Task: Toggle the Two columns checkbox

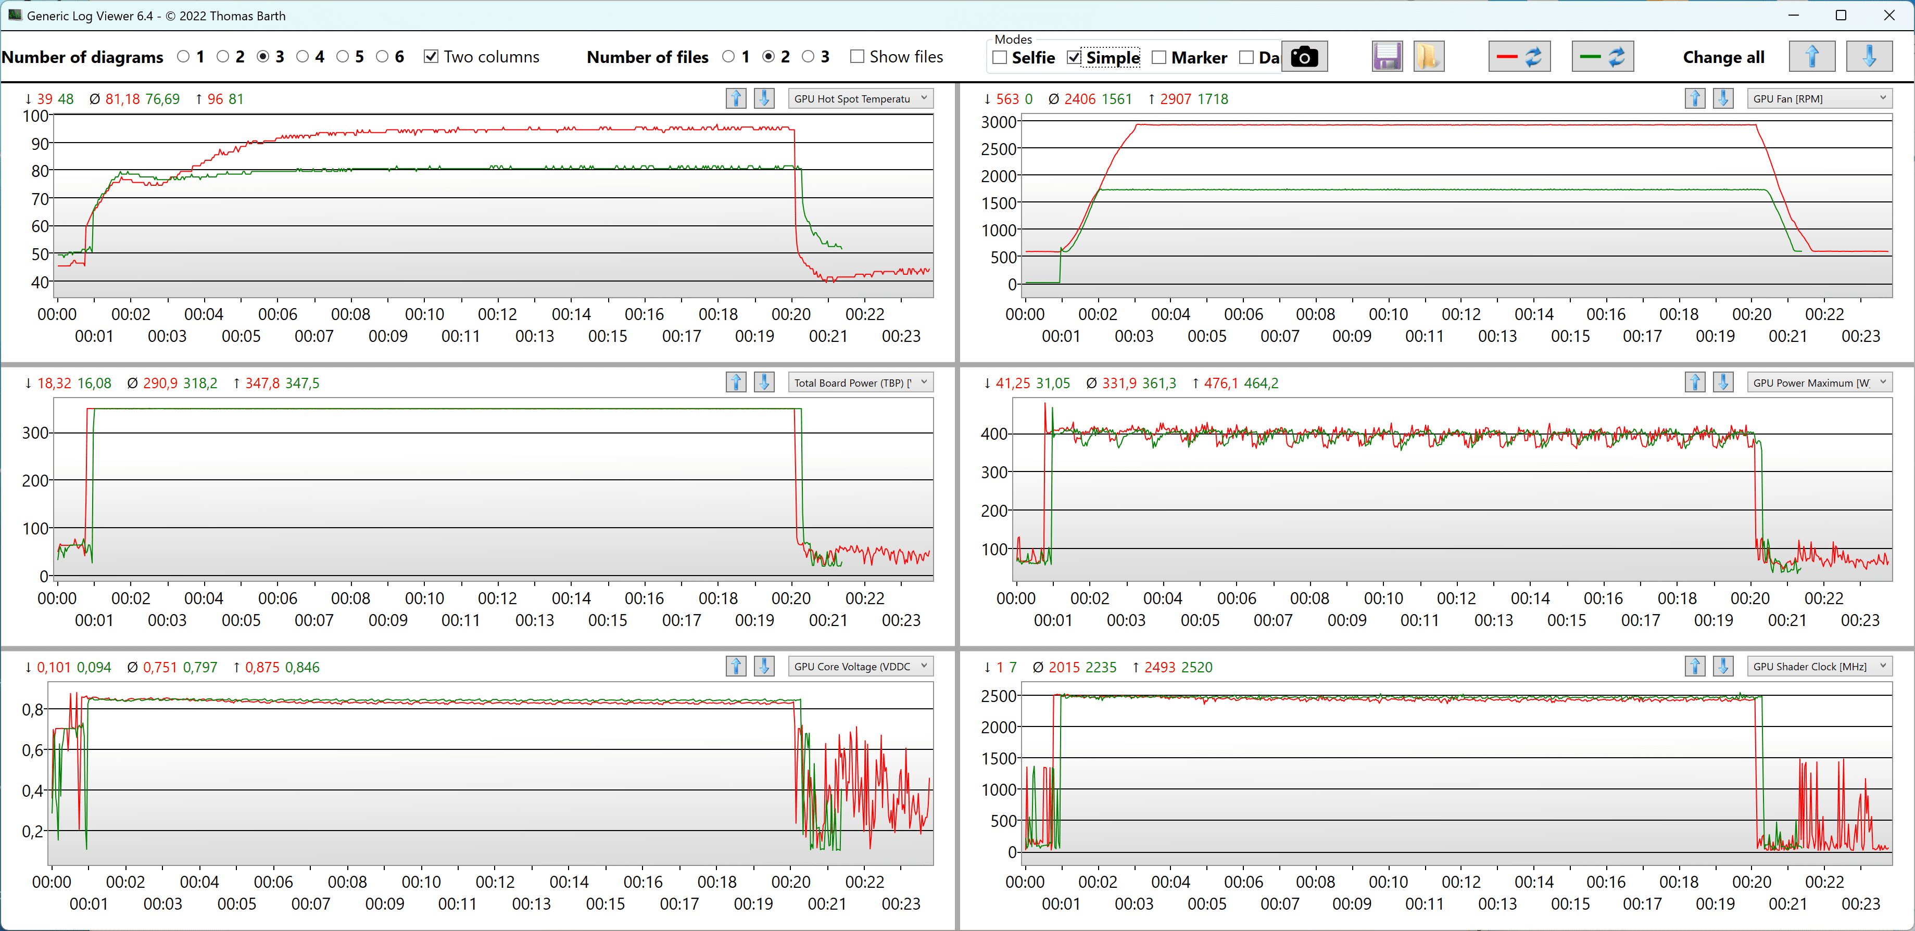Action: [x=431, y=57]
